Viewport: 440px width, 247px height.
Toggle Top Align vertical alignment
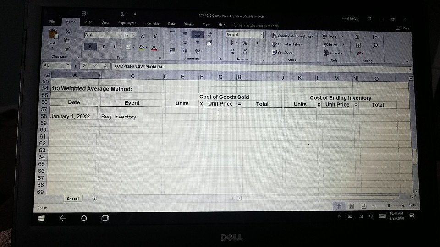coord(172,33)
